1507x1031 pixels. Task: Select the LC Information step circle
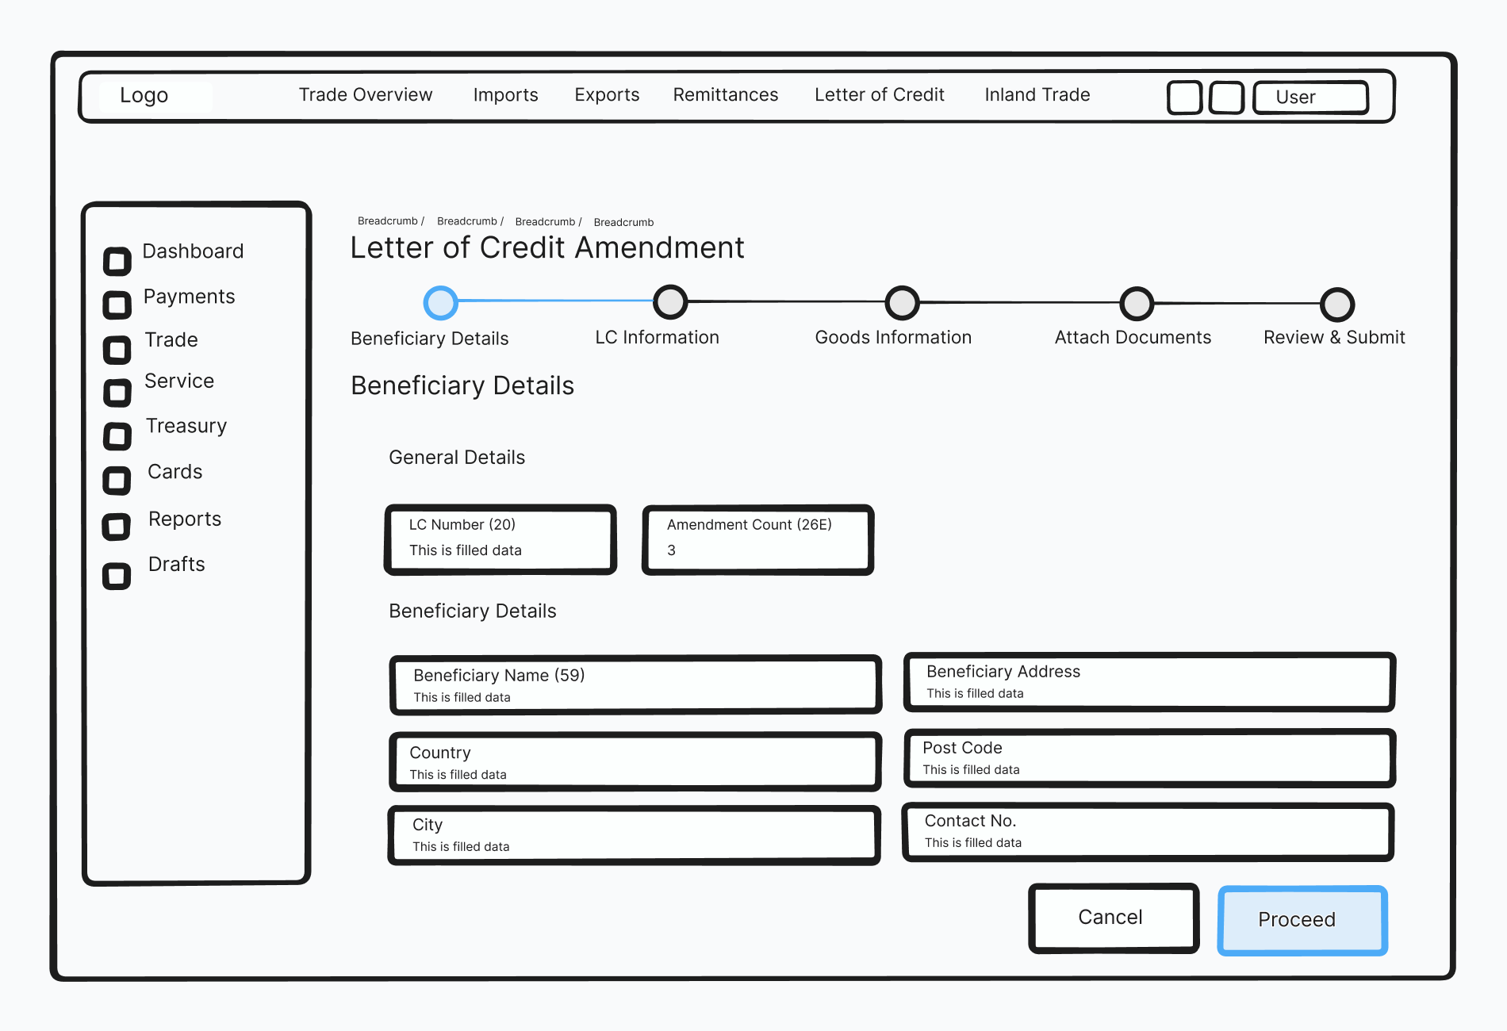670,302
